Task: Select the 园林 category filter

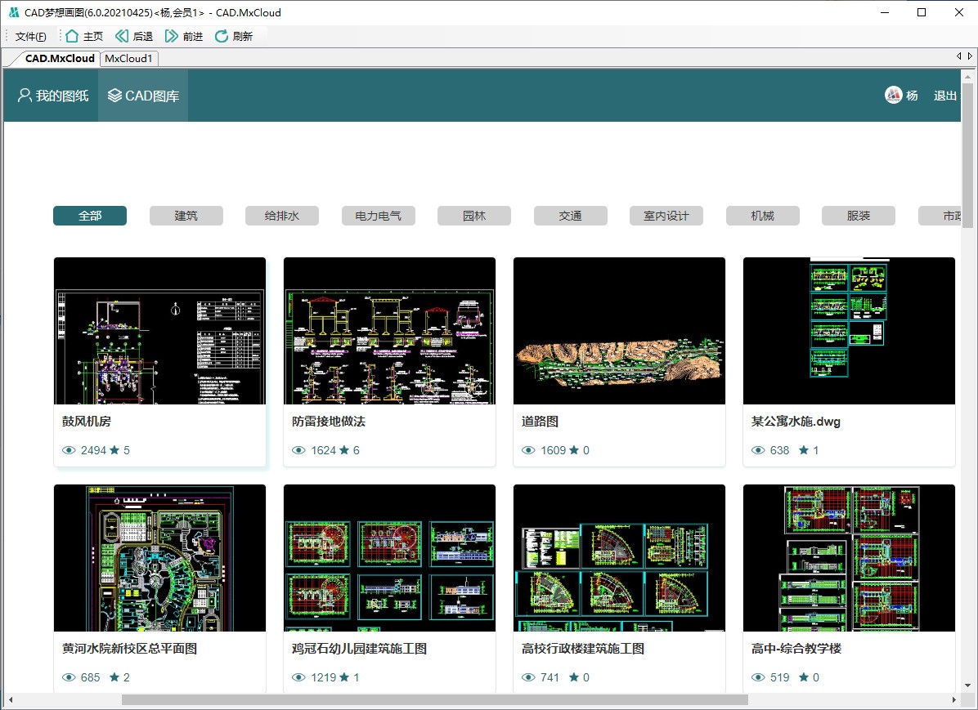Action: coord(474,216)
